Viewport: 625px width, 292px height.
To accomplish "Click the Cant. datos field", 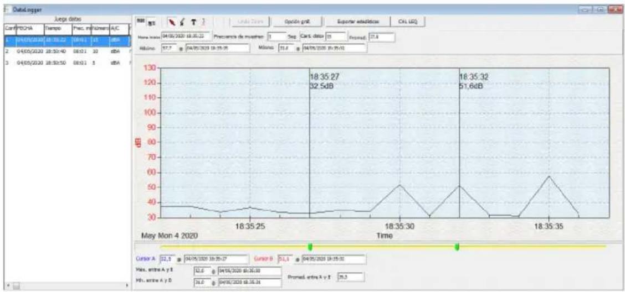I will tap(336, 37).
